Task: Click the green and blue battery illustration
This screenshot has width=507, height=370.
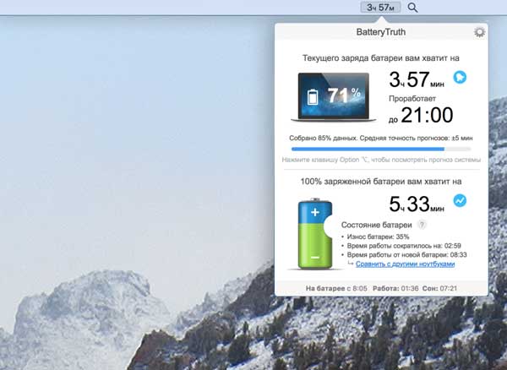Action: point(315,233)
